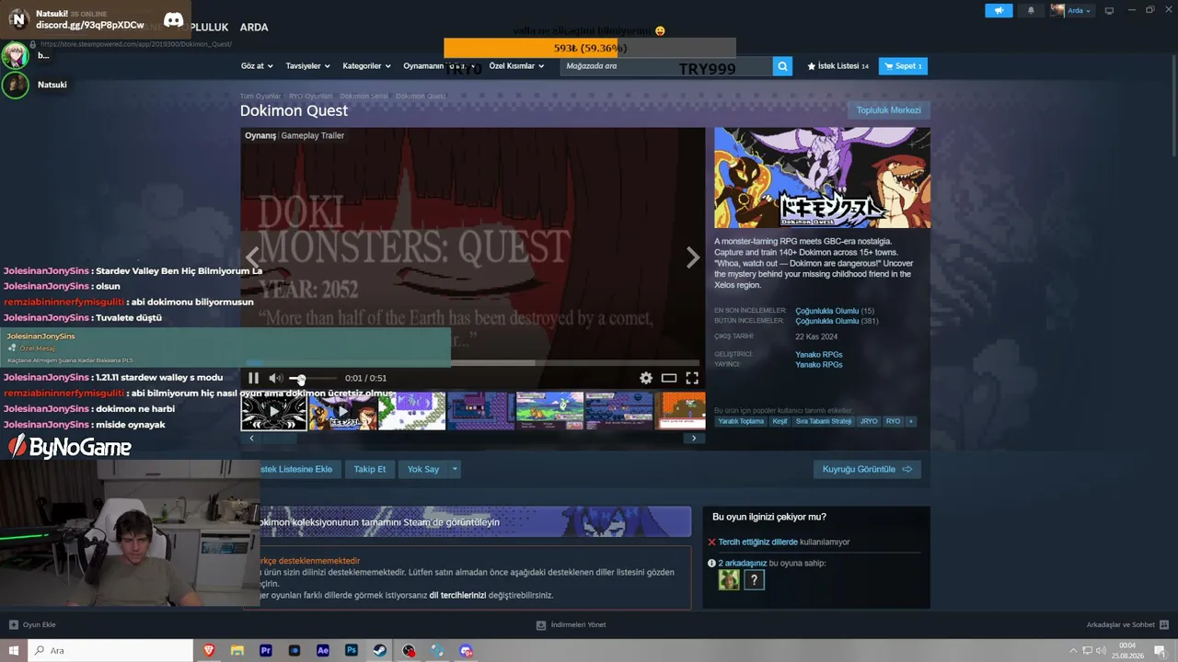1178x662 pixels.
Task: Switch the trailer to theater mode
Action: click(x=669, y=378)
